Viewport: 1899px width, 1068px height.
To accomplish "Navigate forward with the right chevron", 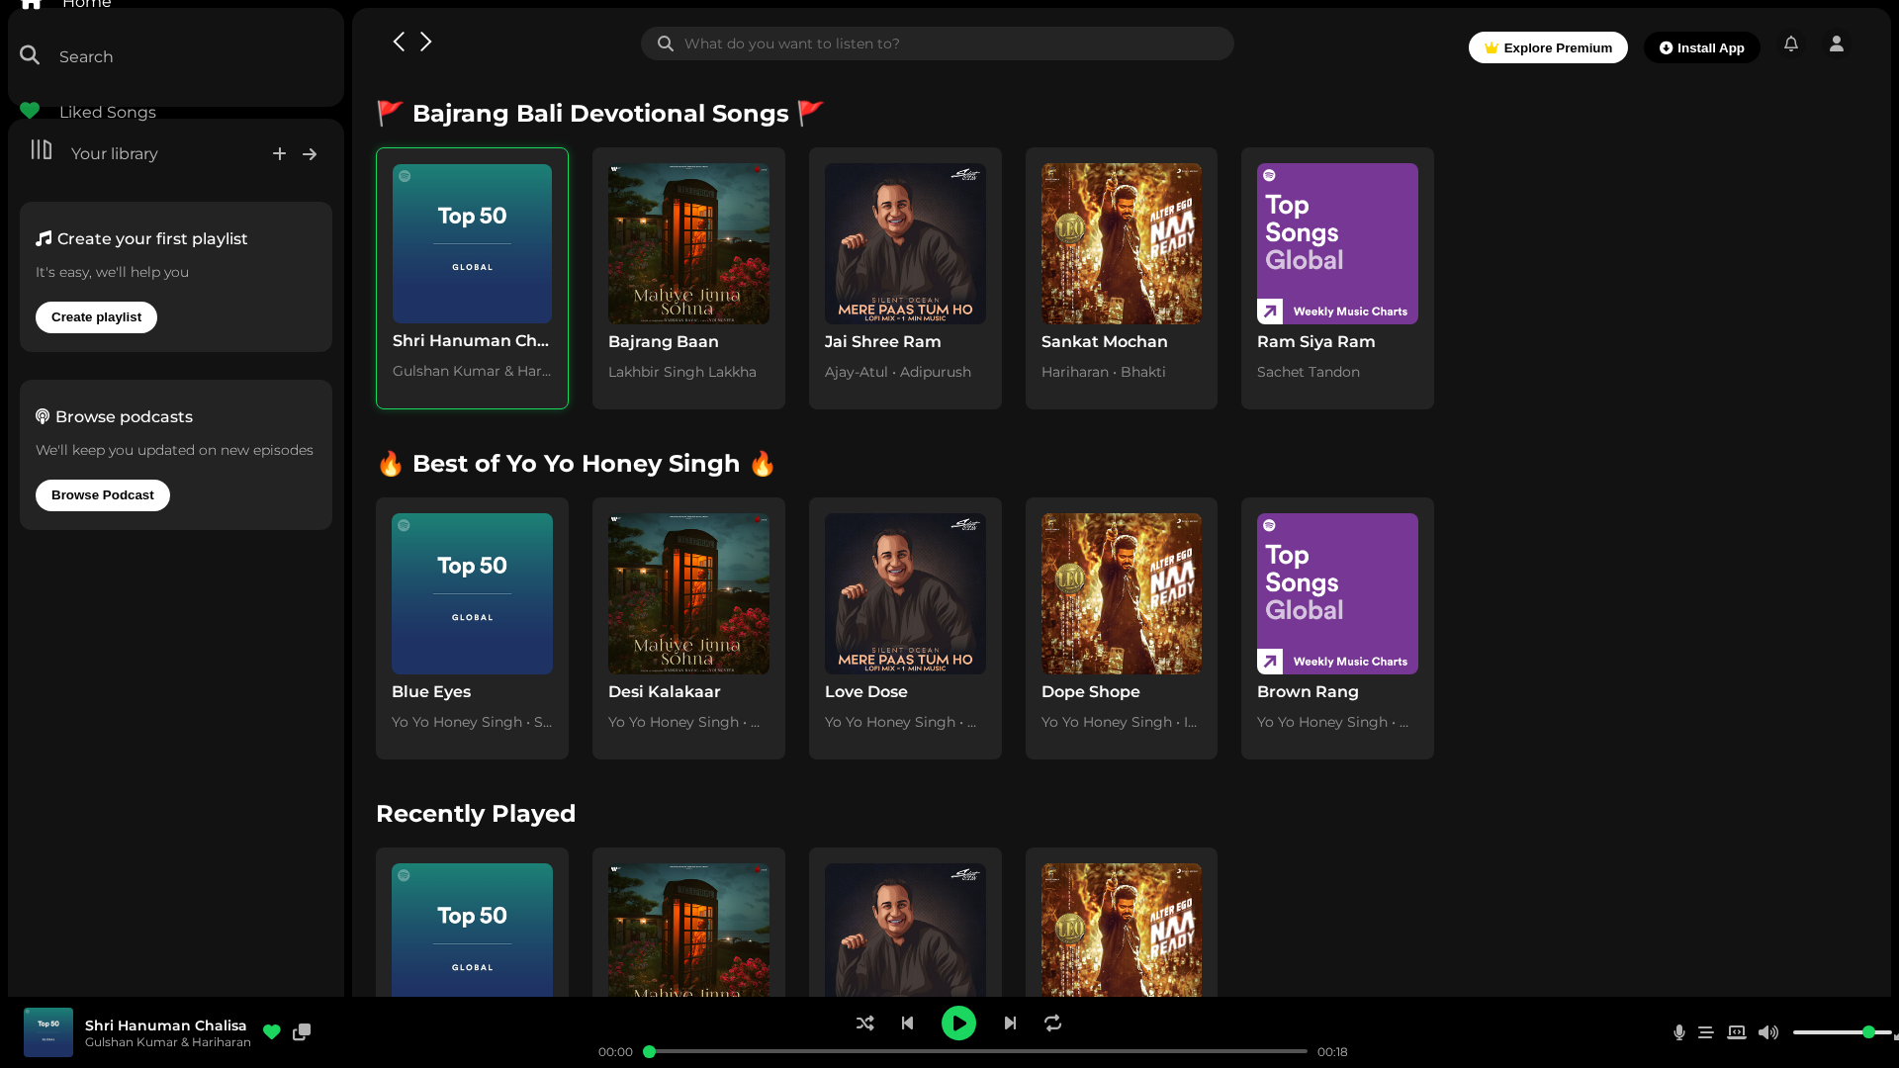I will point(426,42).
